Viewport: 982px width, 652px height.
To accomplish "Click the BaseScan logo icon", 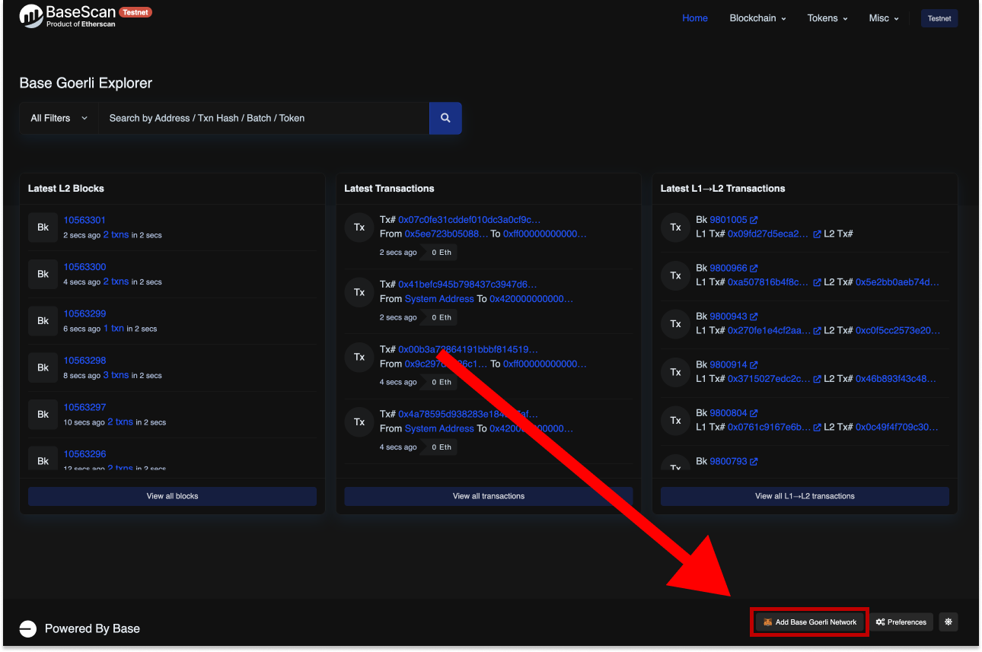I will (x=31, y=16).
